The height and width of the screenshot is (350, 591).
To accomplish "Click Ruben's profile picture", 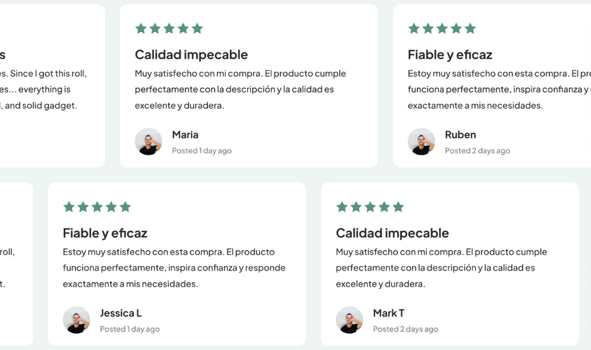I will point(422,142).
